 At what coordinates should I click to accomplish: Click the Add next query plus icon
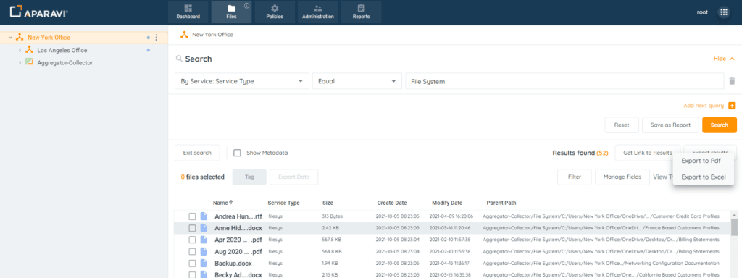coord(732,106)
